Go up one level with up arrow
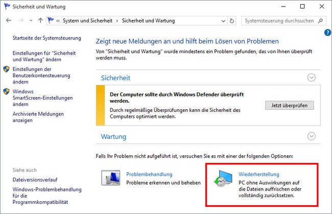This screenshot has height=214, width=332. [40, 20]
